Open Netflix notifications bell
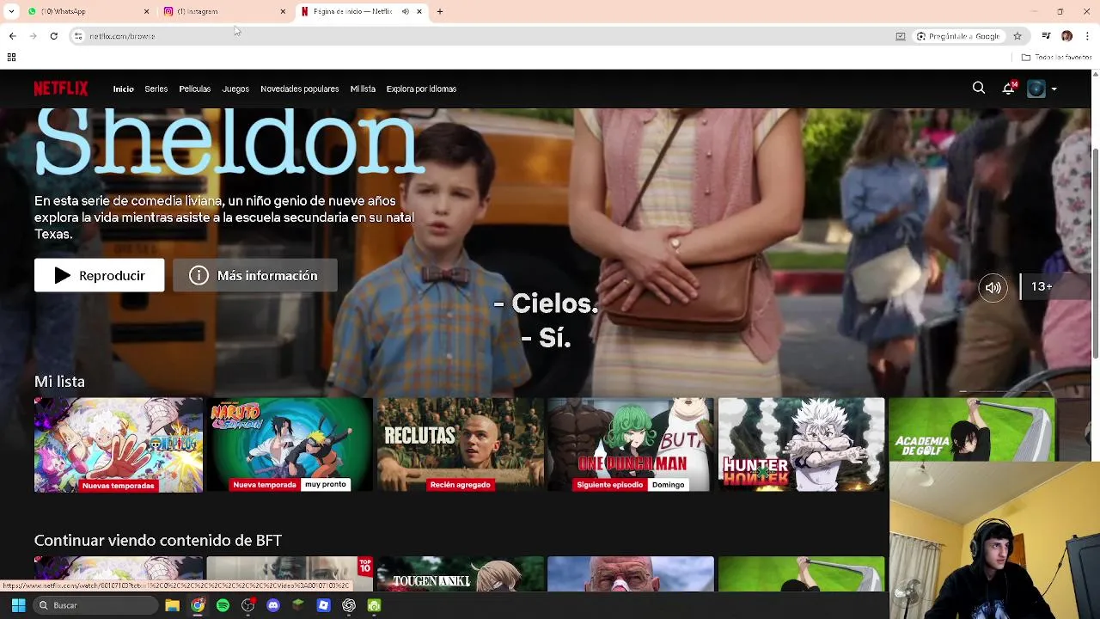 [1009, 88]
